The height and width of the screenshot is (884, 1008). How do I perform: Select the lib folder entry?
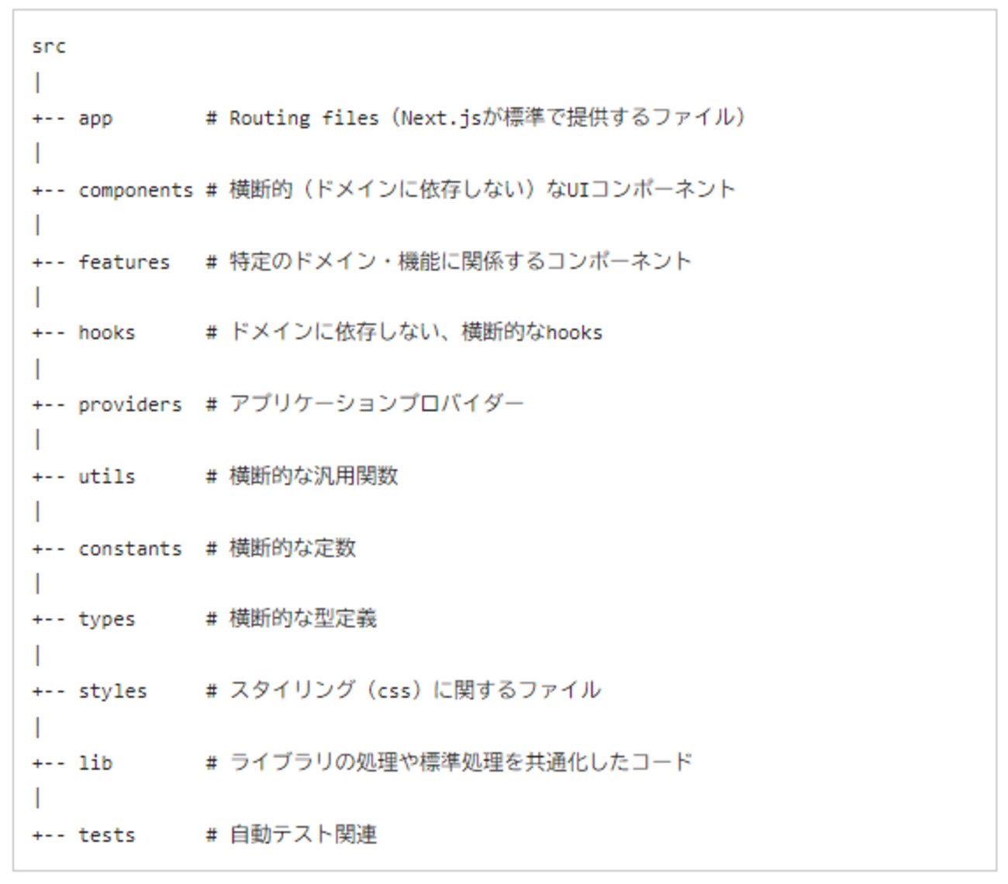[x=95, y=763]
